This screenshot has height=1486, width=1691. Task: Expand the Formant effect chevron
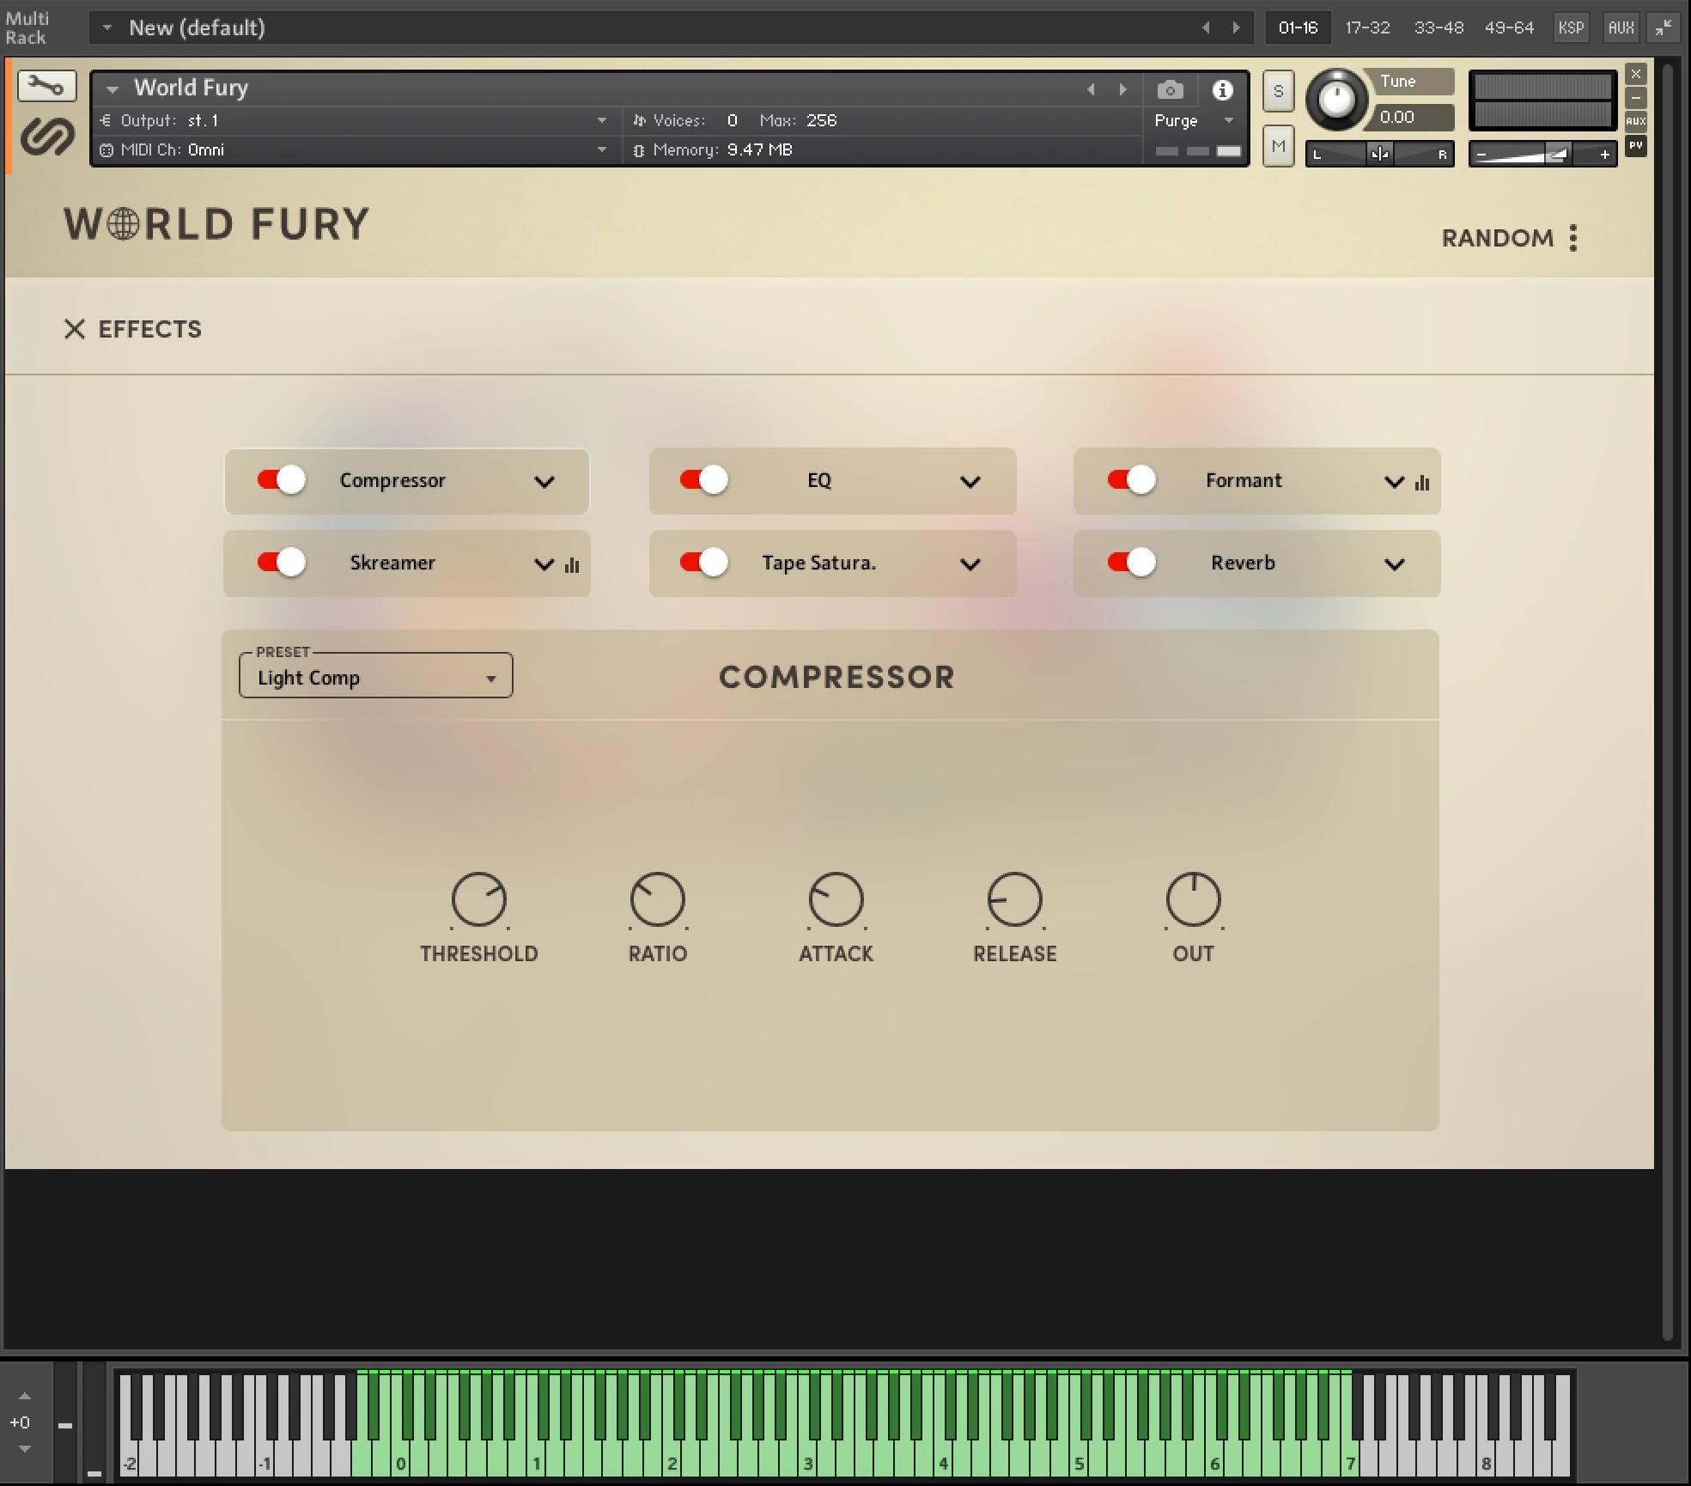(1395, 482)
